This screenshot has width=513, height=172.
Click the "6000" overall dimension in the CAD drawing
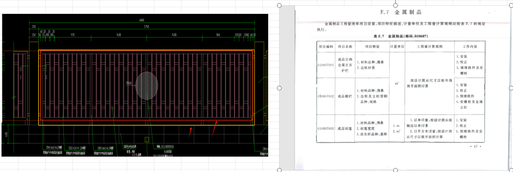[x=141, y=20]
